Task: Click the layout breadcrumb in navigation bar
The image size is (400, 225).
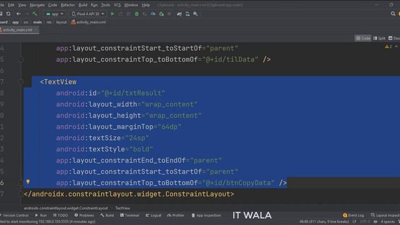Action: [x=61, y=22]
